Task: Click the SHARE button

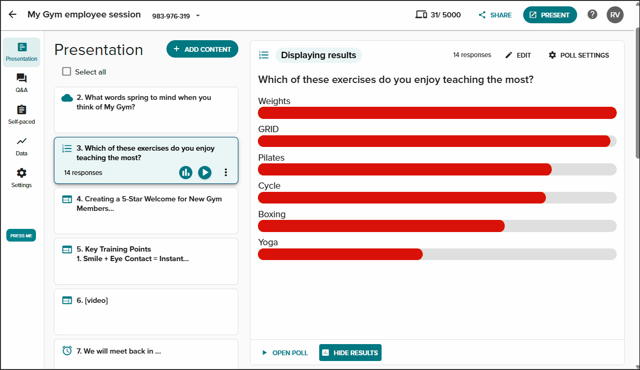Action: point(495,15)
